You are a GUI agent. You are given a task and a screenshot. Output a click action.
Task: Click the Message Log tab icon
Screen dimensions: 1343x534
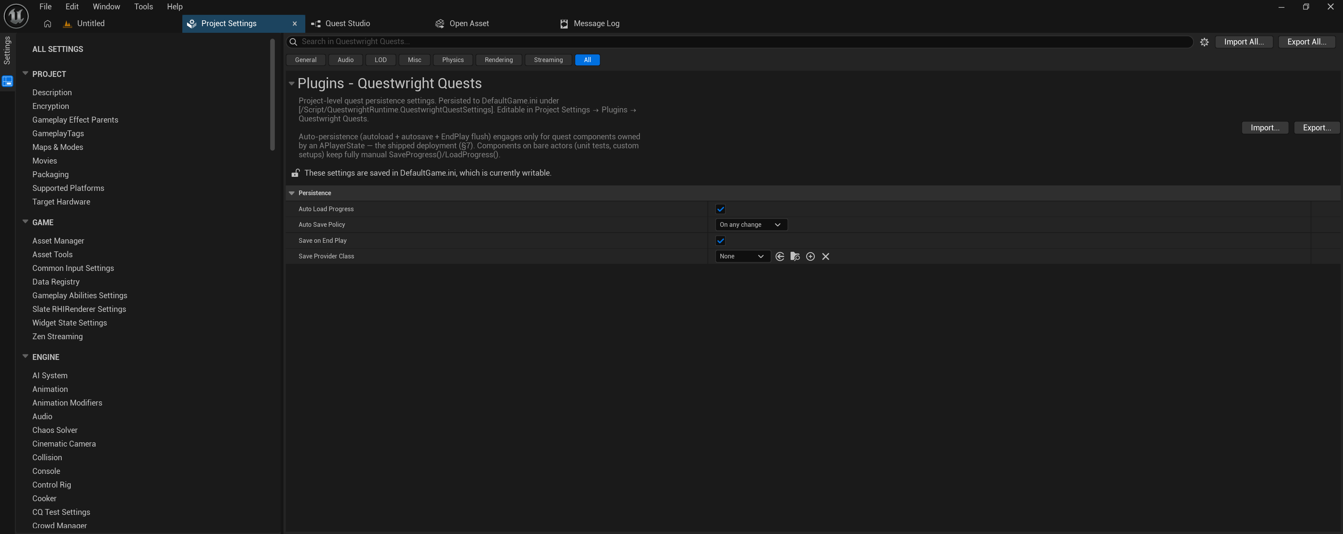[564, 23]
